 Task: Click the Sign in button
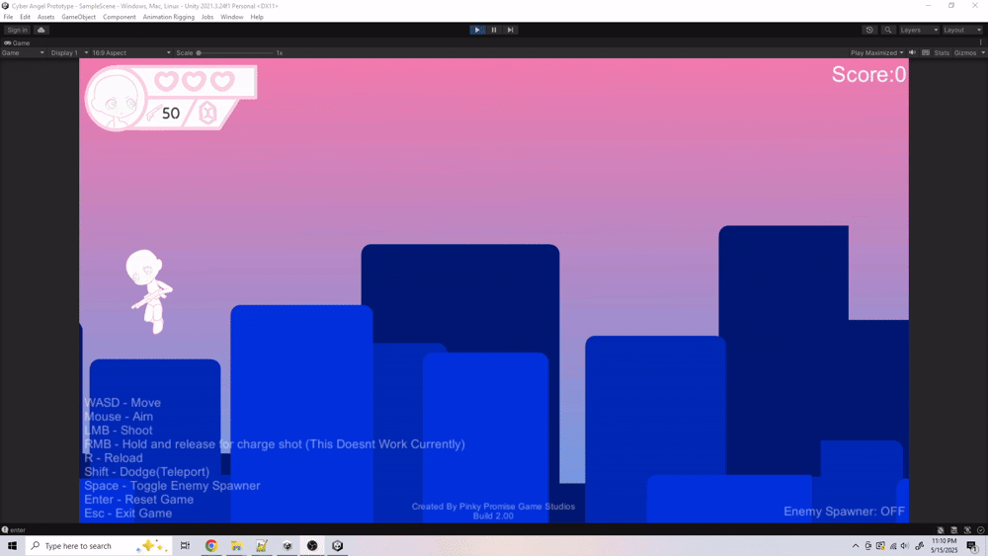(17, 30)
